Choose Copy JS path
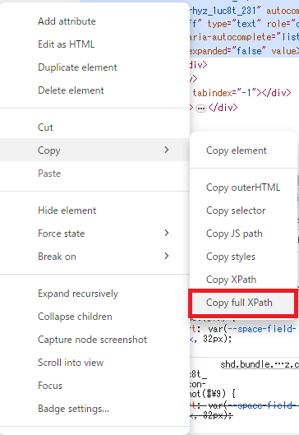The width and height of the screenshot is (299, 435). (234, 234)
